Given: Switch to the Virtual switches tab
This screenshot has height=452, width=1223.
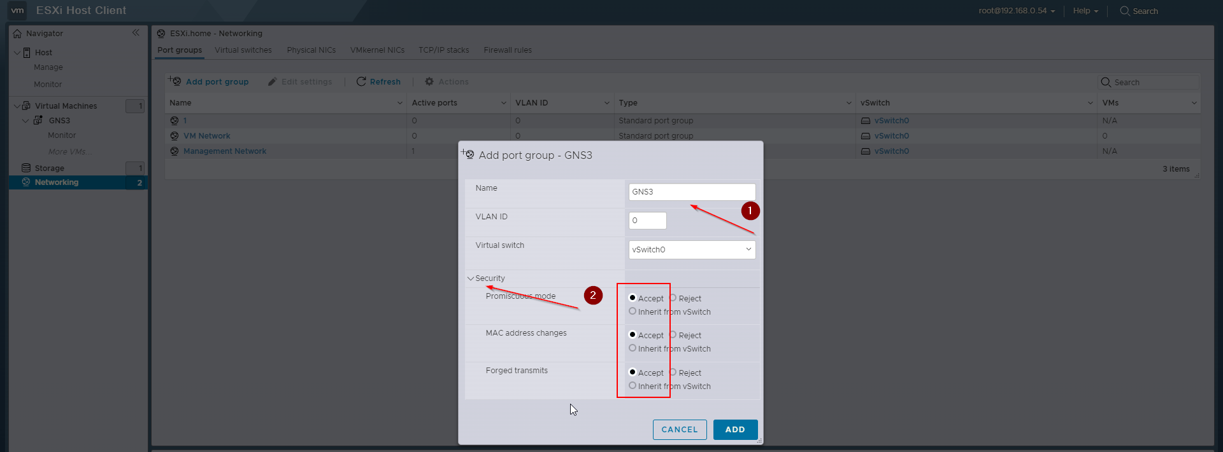Looking at the screenshot, I should click(x=243, y=50).
